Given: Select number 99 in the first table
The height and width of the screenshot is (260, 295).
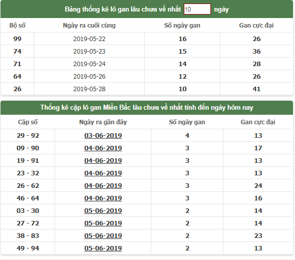Looking at the screenshot, I should 18,39.
